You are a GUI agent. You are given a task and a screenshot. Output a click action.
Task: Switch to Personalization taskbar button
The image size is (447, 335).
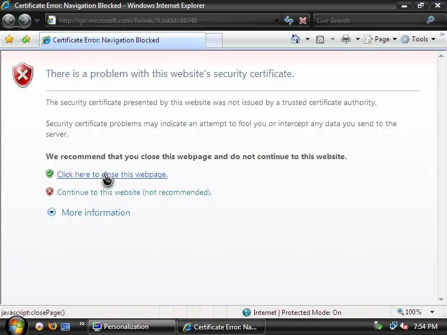(132, 327)
